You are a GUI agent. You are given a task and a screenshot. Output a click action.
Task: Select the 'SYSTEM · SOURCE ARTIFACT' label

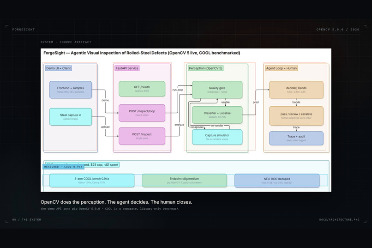(66, 42)
